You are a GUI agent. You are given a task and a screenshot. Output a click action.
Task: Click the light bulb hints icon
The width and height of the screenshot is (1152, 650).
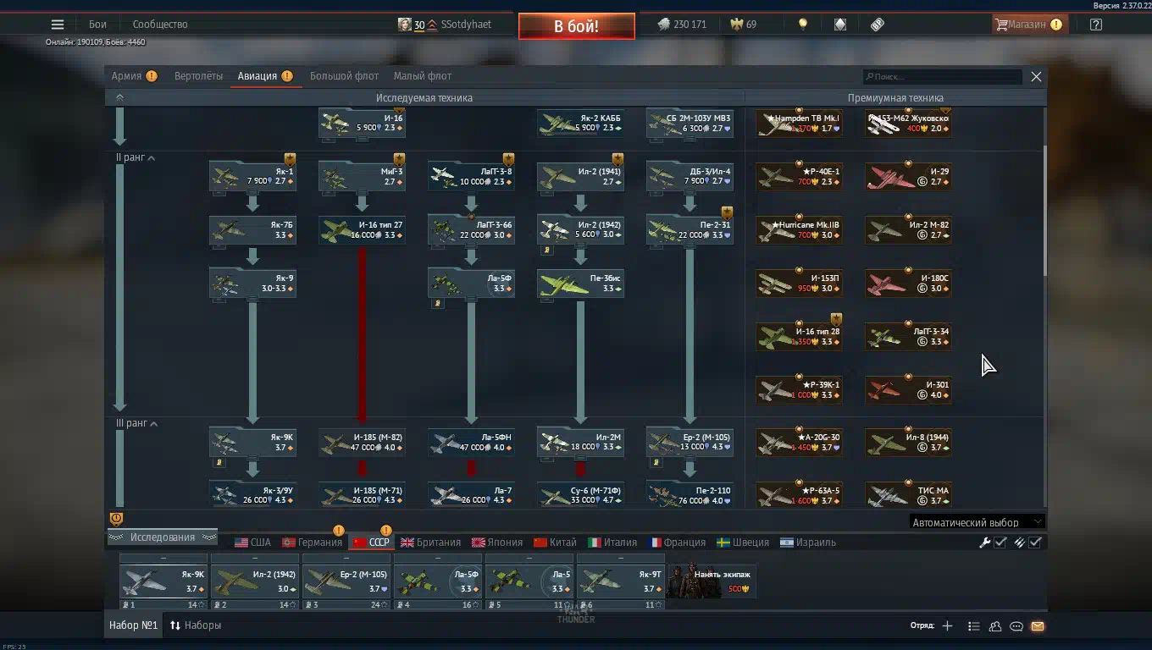tap(803, 25)
